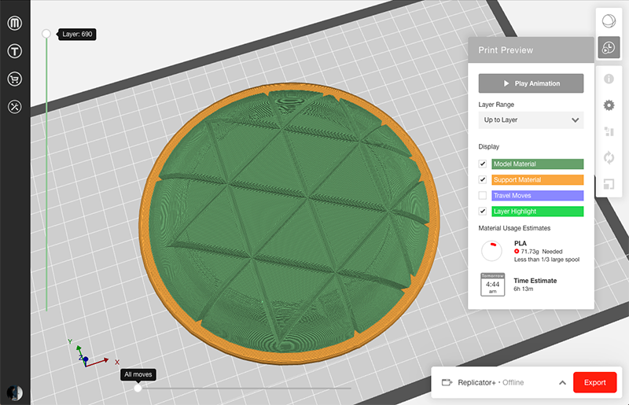Viewport: 629px width, 405px height.
Task: Toggle Support Material checkbox
Action: (x=483, y=179)
